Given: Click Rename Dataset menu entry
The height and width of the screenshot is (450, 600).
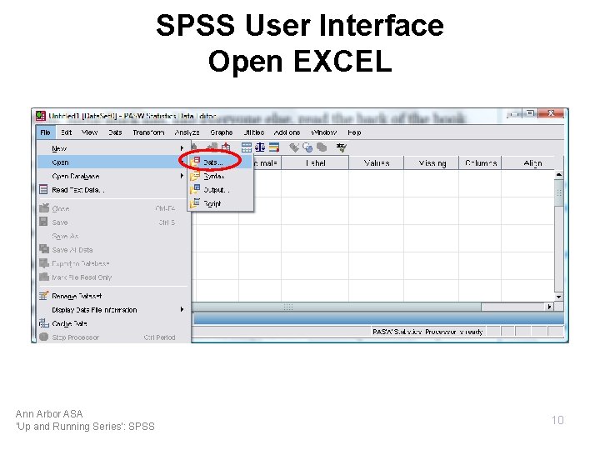Looking at the screenshot, I should click(x=111, y=296).
